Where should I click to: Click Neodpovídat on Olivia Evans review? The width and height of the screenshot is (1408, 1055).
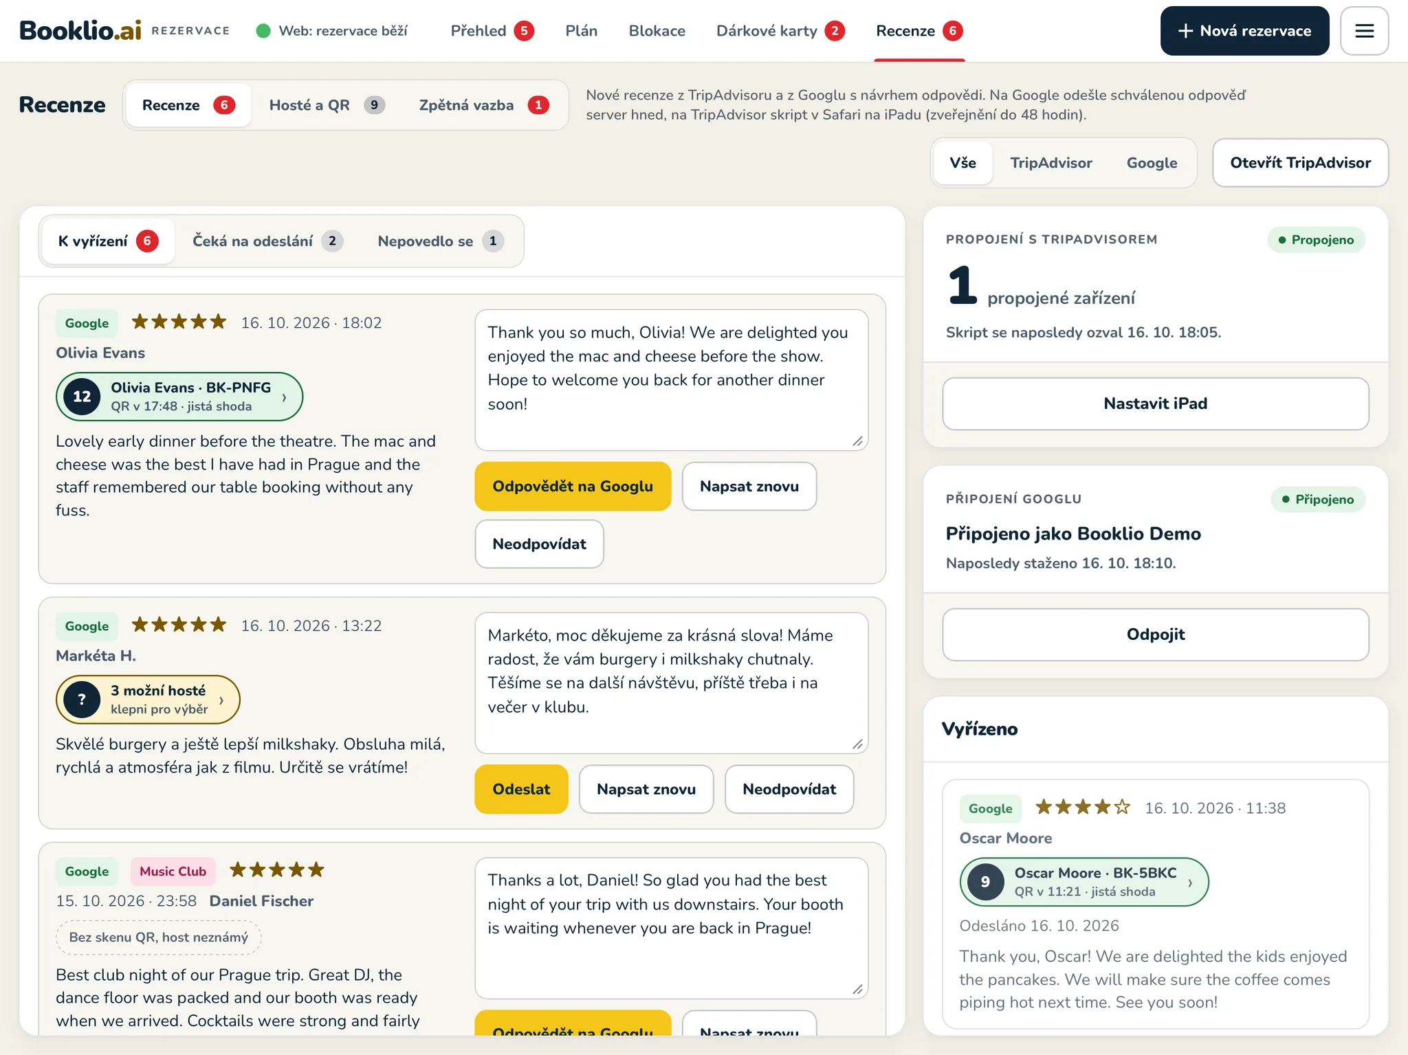coord(539,544)
